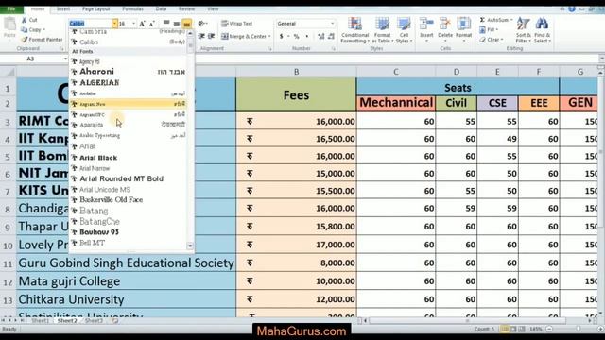Open the font name dropdown arrow

pos(114,24)
